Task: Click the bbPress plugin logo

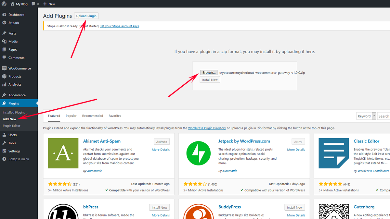Action: [x=63, y=212]
